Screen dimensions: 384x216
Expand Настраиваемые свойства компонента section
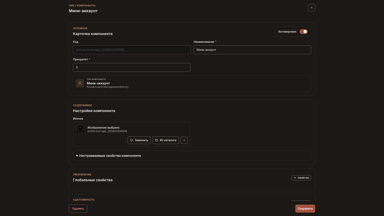coord(192,156)
